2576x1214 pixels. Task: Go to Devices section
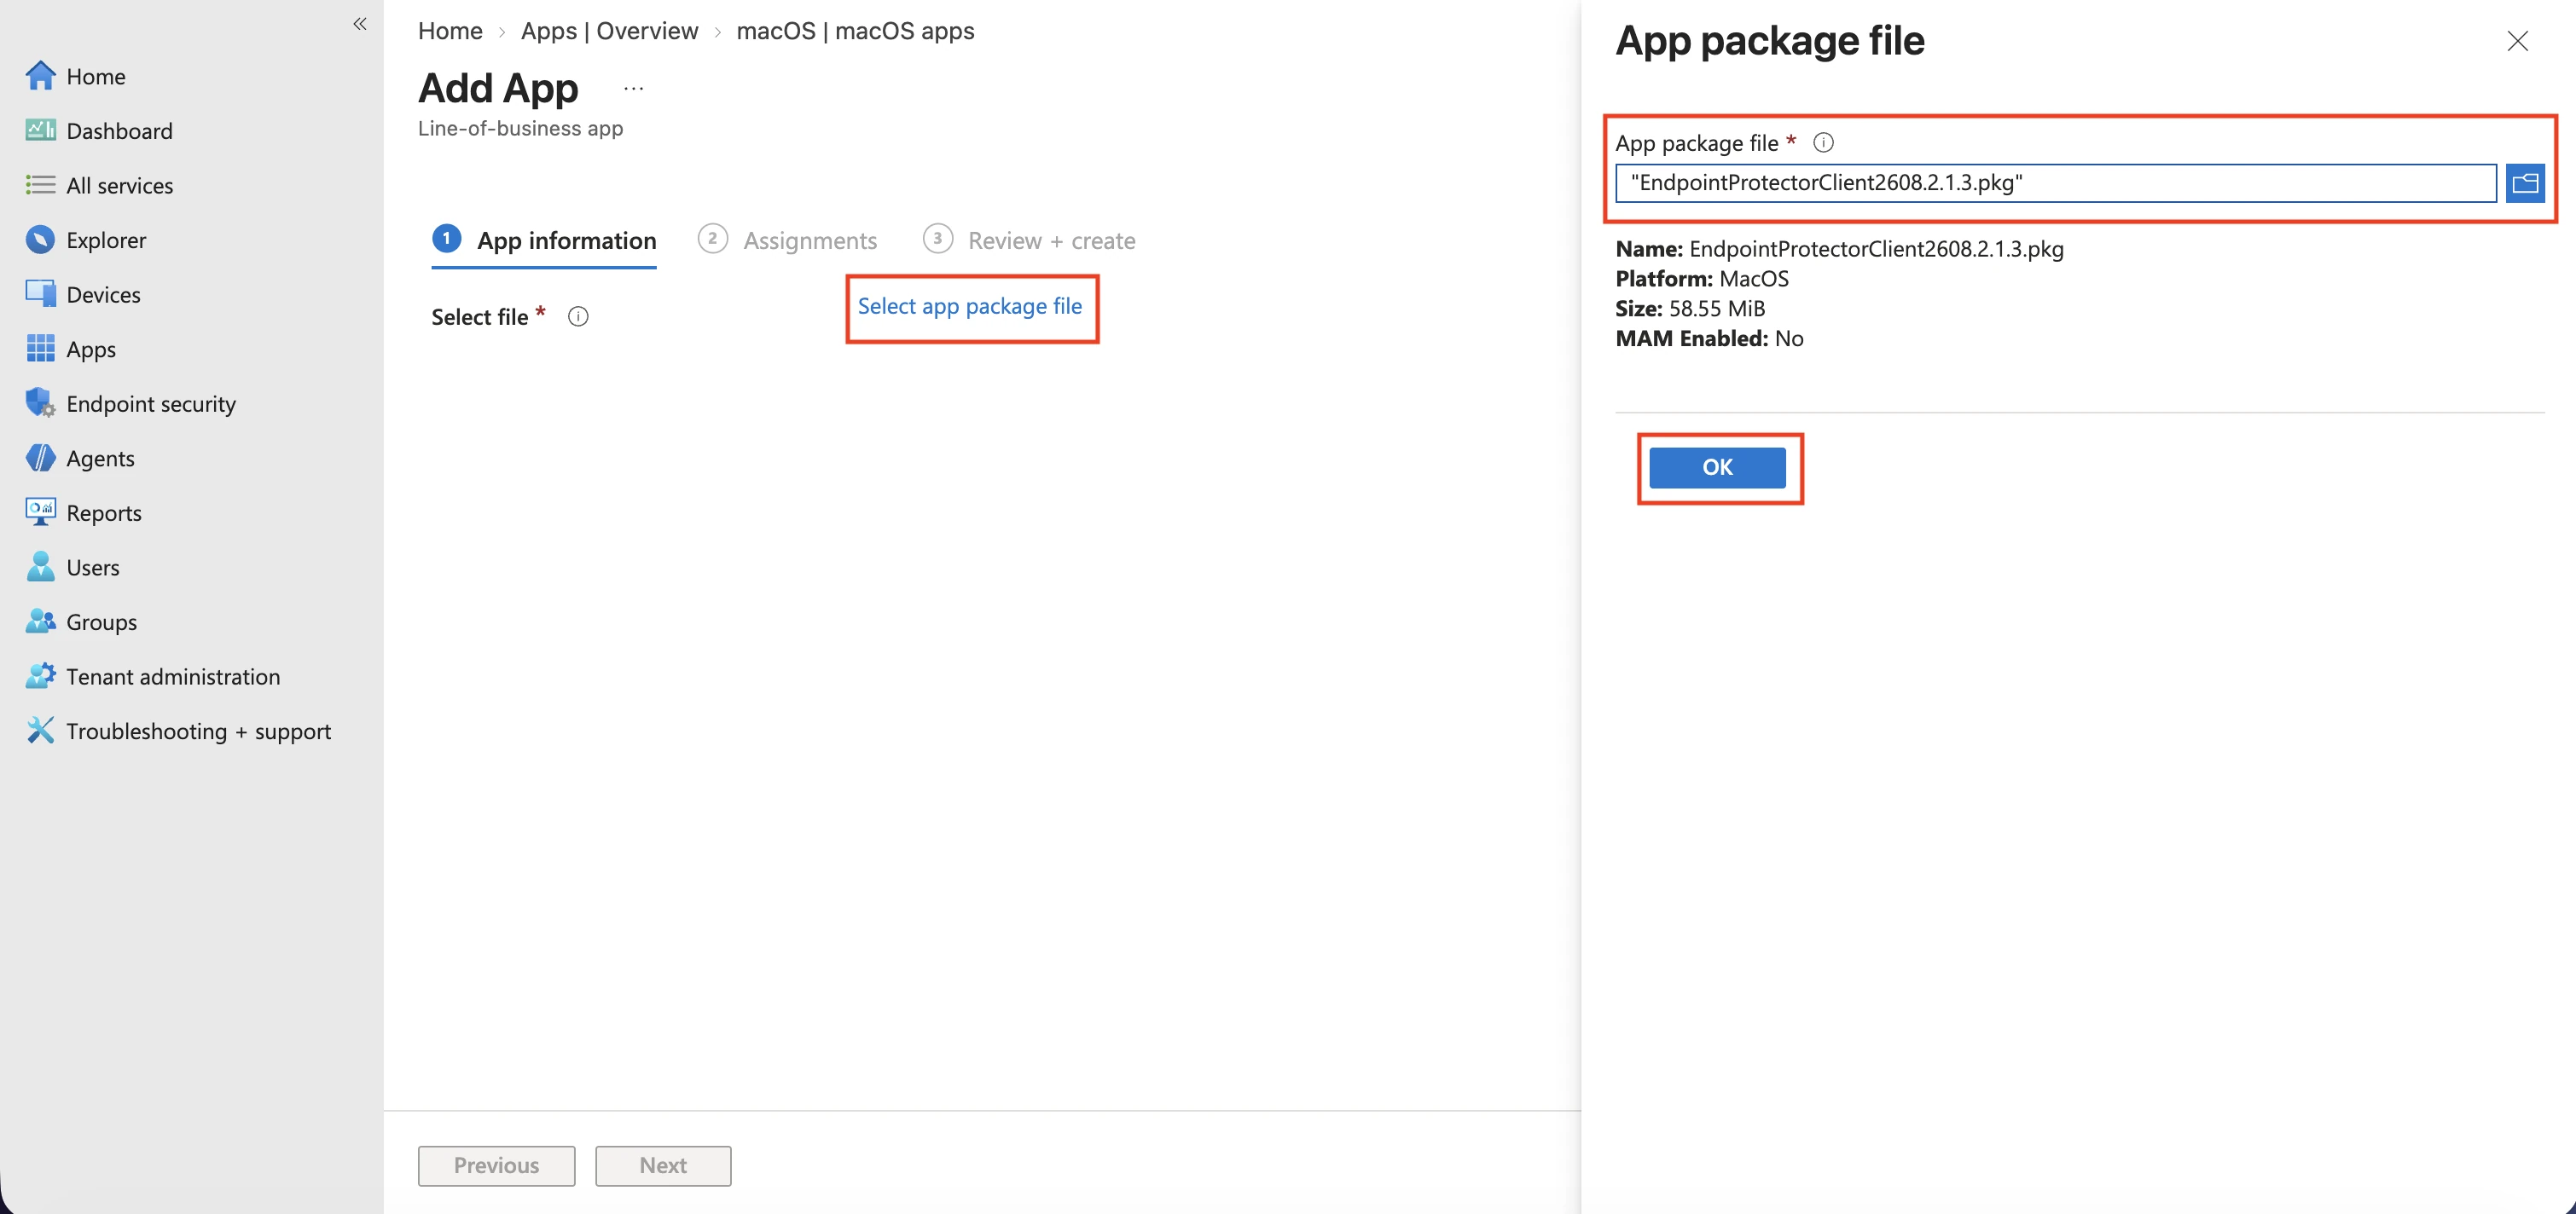83,294
